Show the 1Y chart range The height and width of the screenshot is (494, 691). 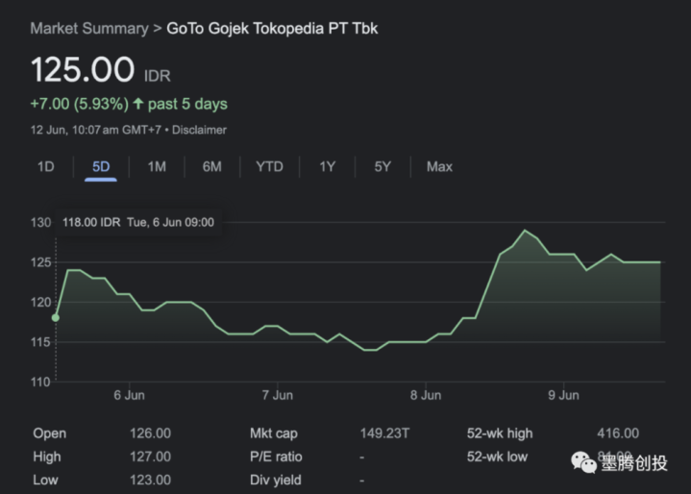pyautogui.click(x=327, y=166)
